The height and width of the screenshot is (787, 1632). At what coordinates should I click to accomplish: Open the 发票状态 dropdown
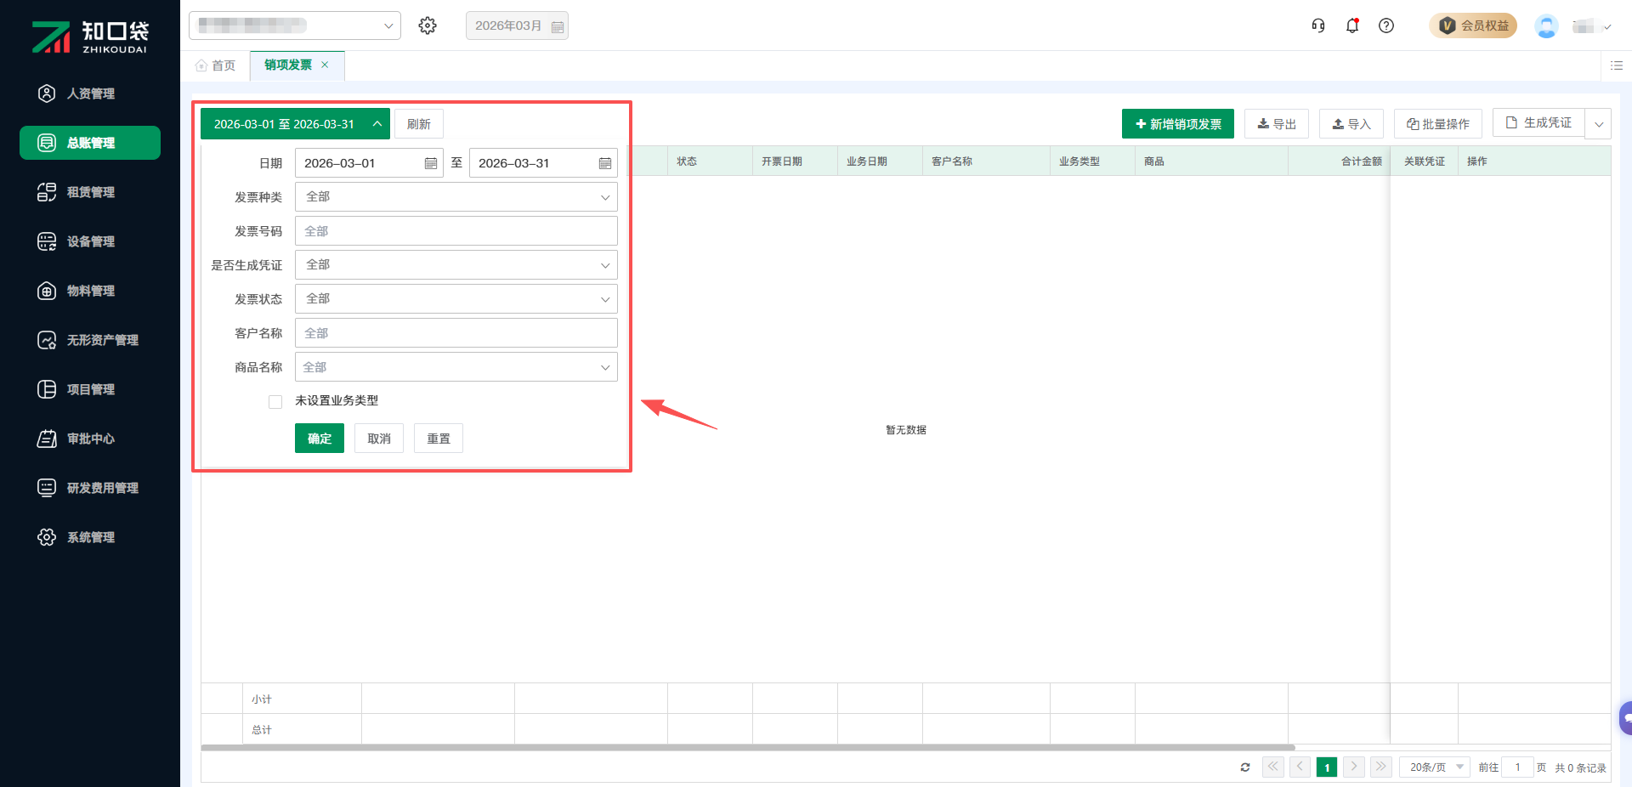tap(456, 298)
